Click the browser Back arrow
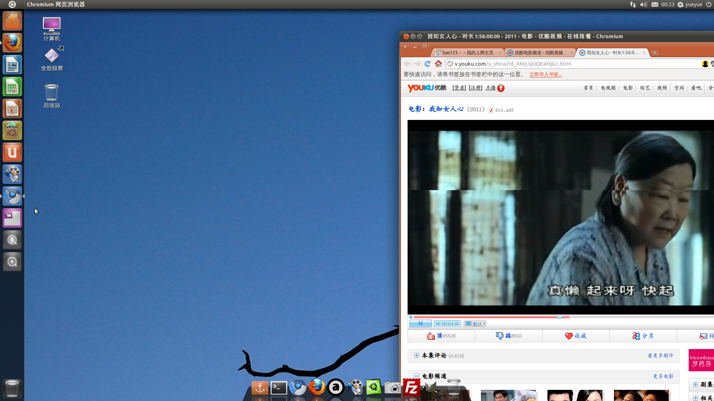Viewport: 714px width, 401px height. point(407,64)
